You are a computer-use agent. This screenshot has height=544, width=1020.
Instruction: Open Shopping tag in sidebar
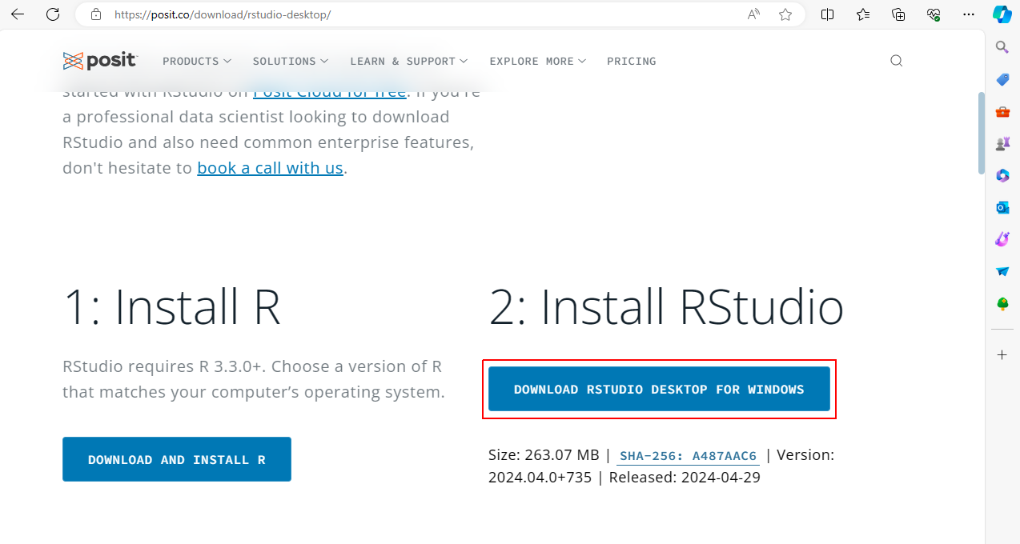(1002, 79)
